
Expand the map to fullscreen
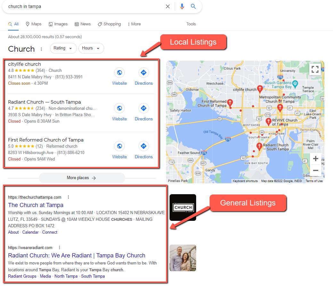(x=315, y=69)
